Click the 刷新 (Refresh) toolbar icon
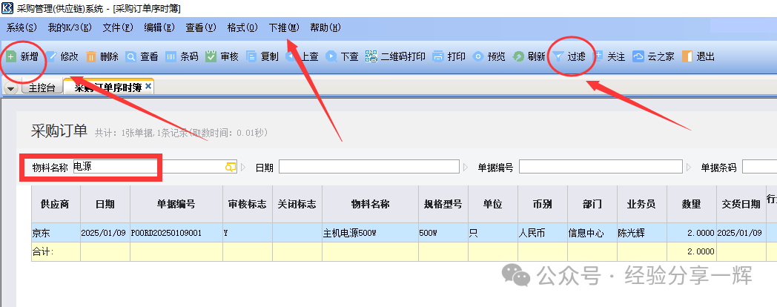777x307 pixels. 518,56
